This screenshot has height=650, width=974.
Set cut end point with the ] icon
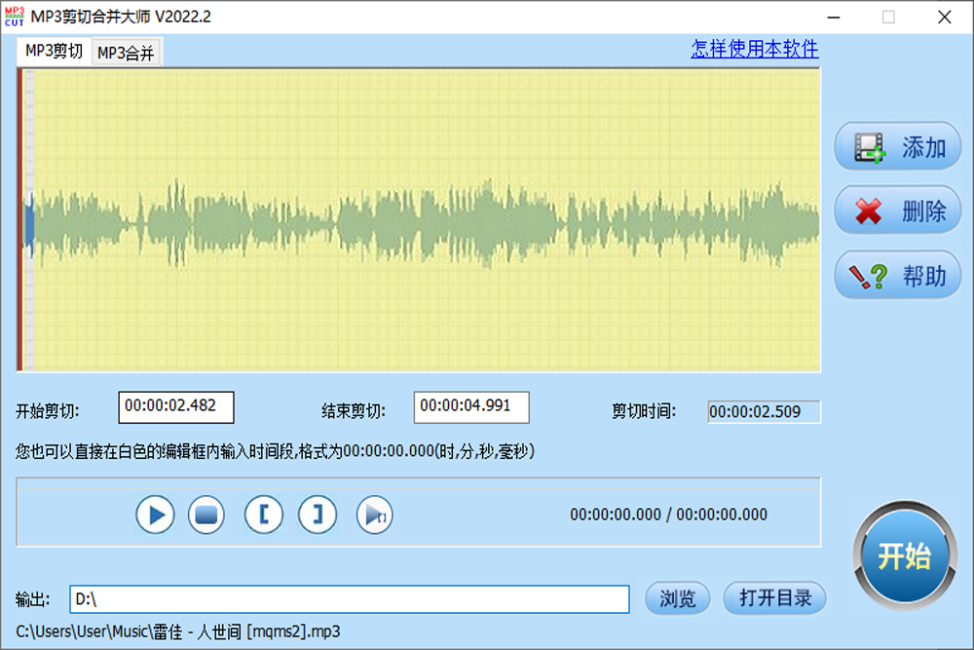point(318,514)
